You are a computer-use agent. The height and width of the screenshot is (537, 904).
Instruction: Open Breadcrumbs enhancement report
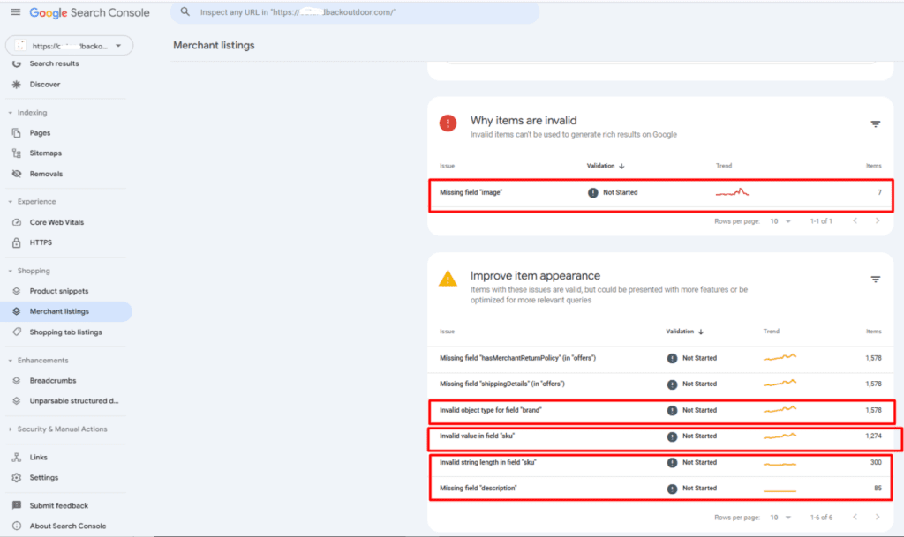tap(53, 381)
